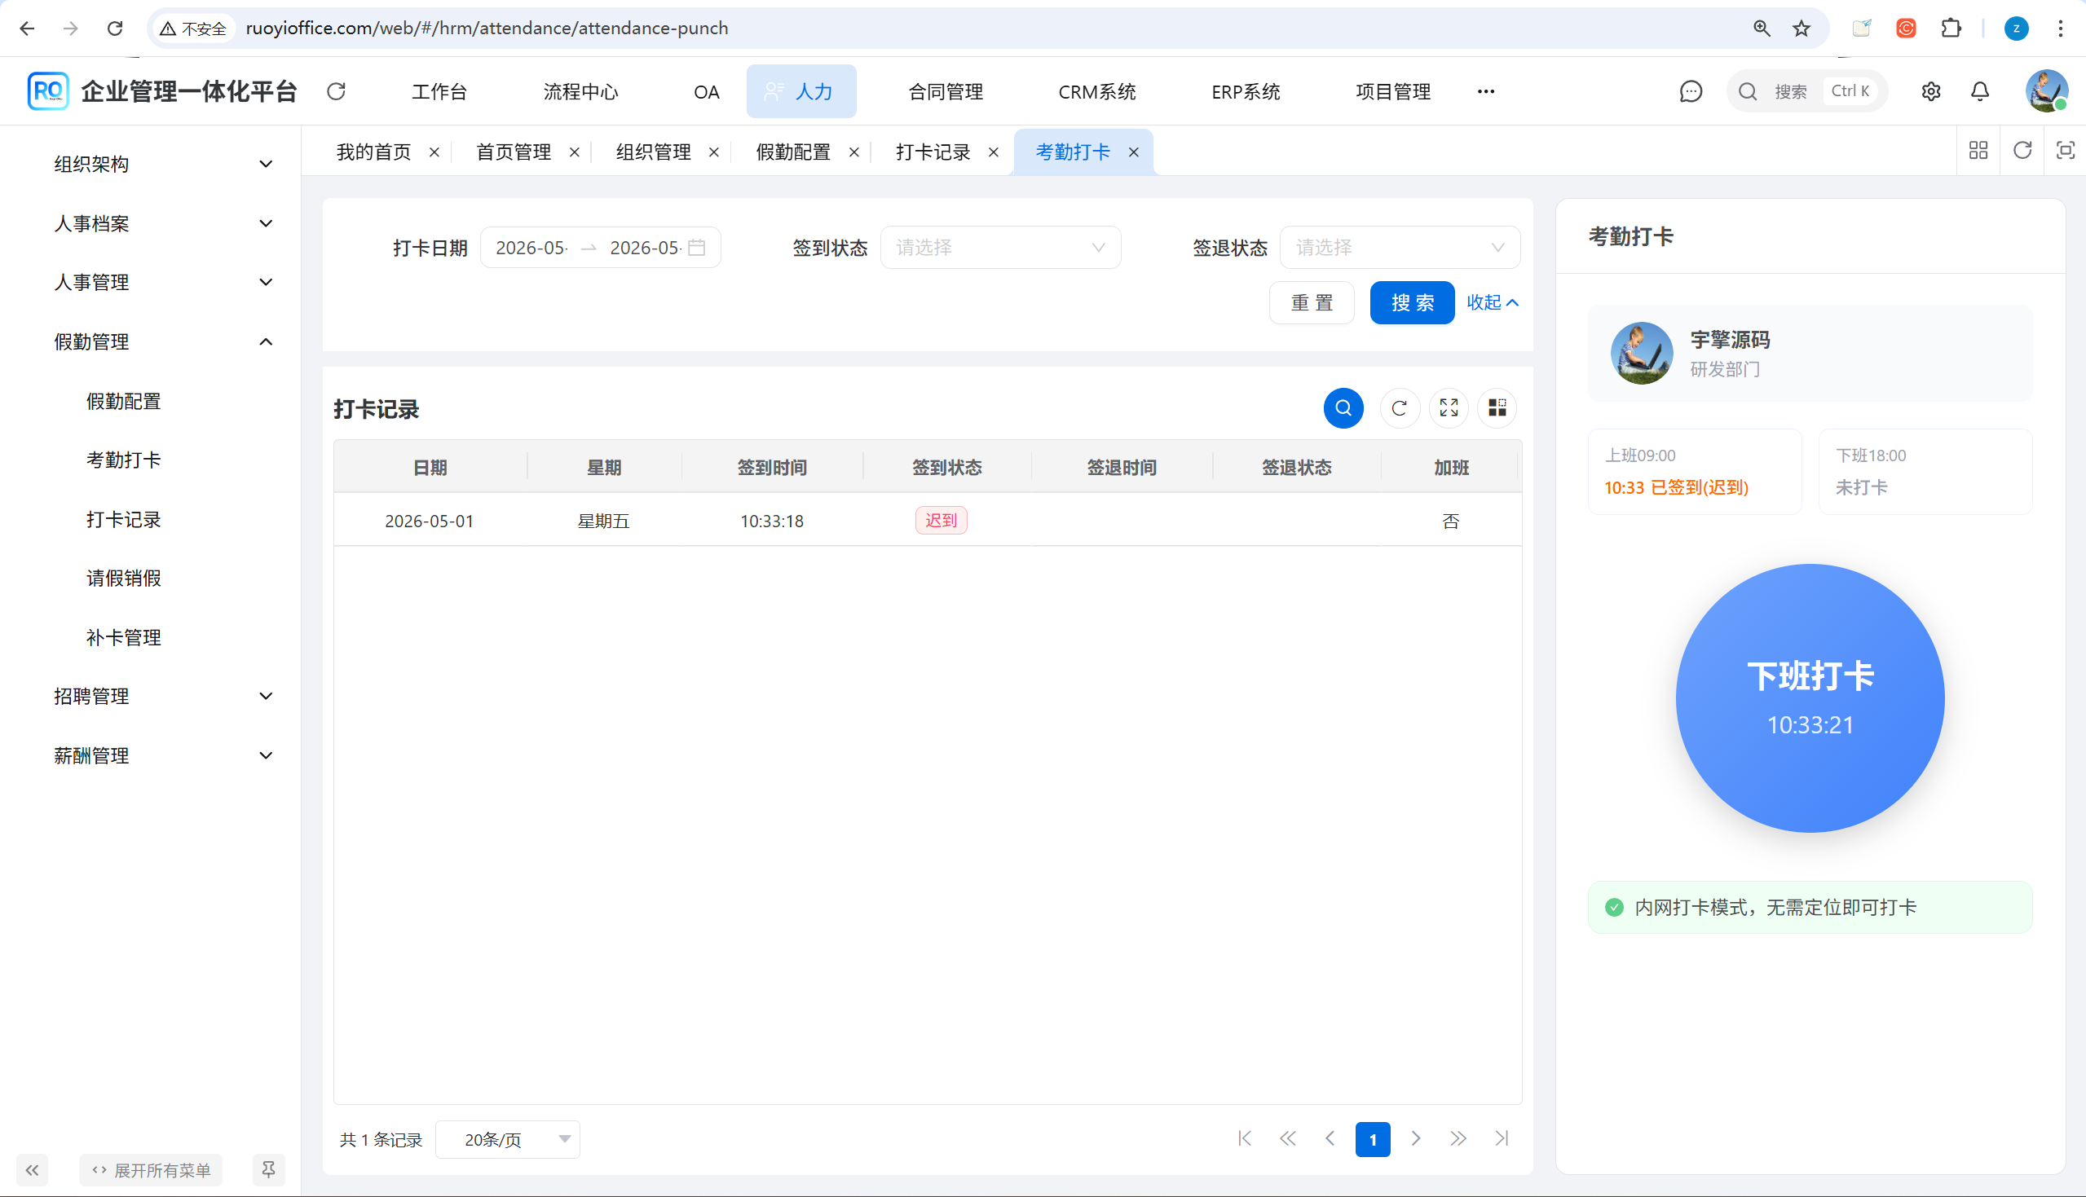Go to last page in pagination
This screenshot has width=2086, height=1197.
click(x=1502, y=1138)
